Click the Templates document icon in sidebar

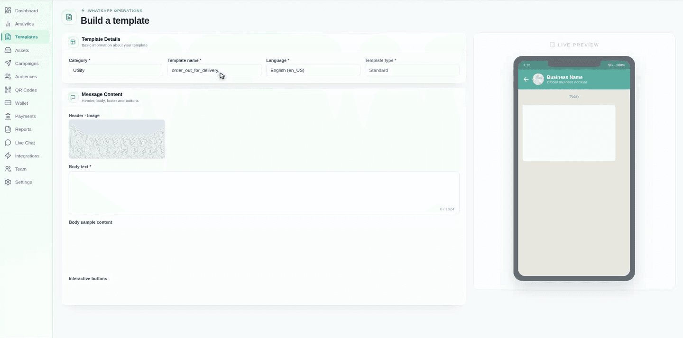point(8,37)
